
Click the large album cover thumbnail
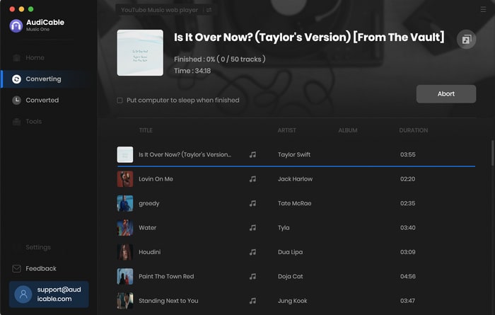tap(140, 53)
